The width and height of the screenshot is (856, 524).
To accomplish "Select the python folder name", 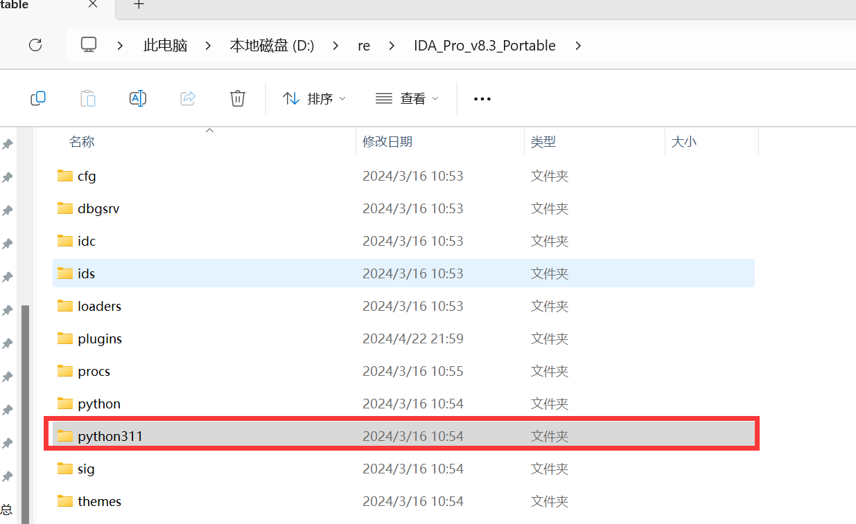I will click(99, 404).
